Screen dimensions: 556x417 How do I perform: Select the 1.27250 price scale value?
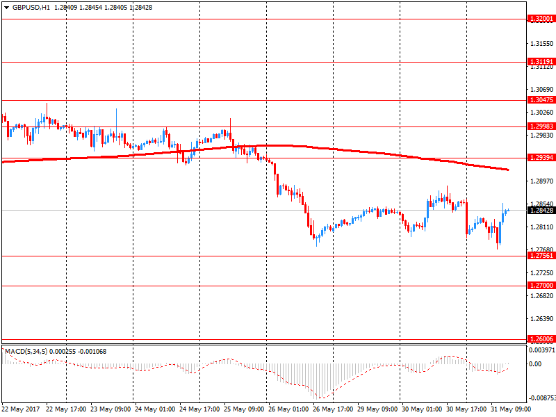542,273
